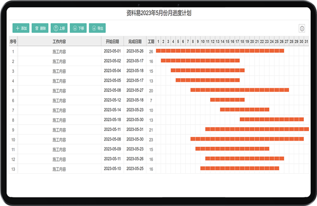Click the 添加 (add) button
This screenshot has width=317, height=206.
[x=21, y=28]
